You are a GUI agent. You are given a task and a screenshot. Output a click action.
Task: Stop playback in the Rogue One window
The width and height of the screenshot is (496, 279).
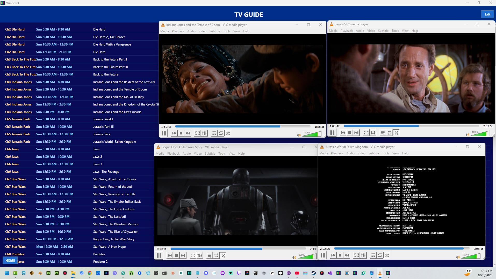176,255
